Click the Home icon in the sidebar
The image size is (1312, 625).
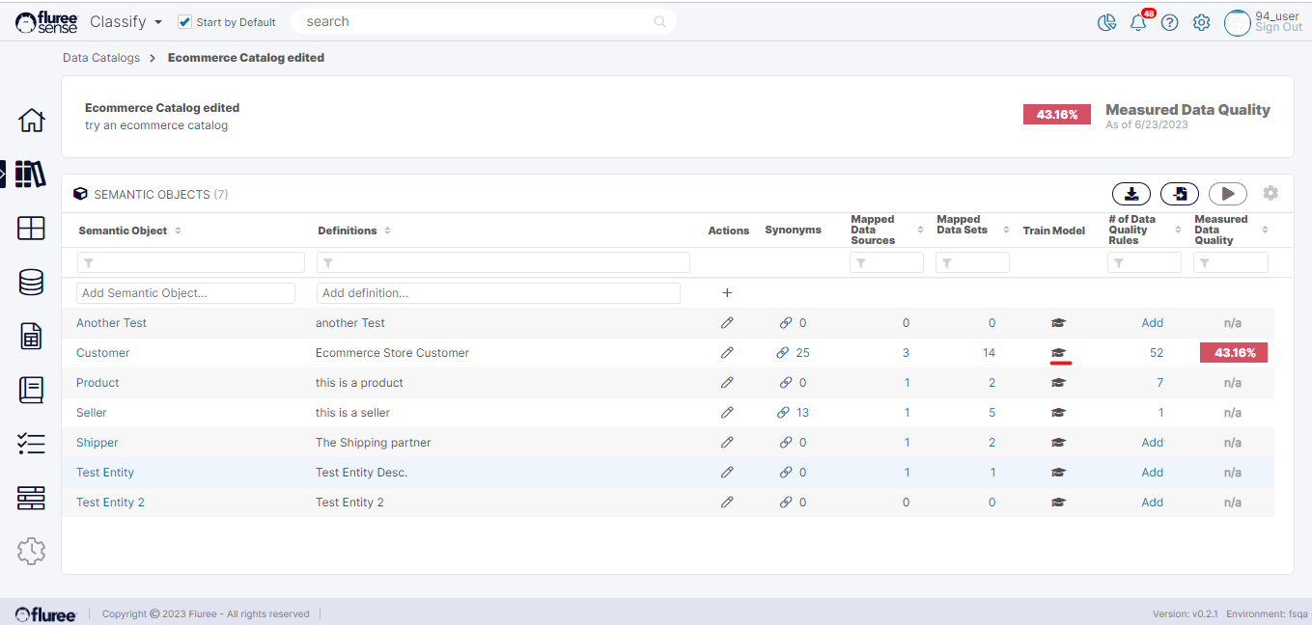(x=31, y=121)
